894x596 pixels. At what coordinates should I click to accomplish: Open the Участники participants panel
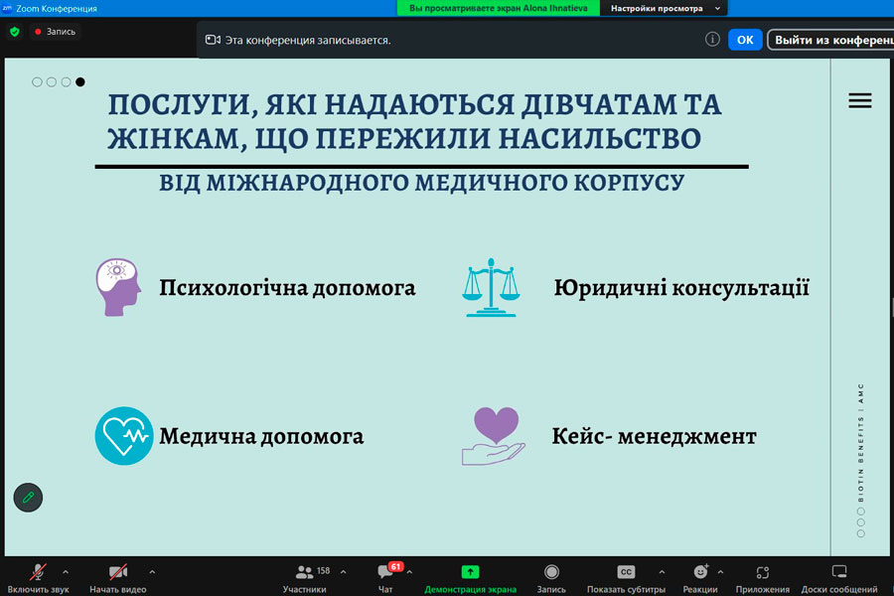pyautogui.click(x=305, y=578)
